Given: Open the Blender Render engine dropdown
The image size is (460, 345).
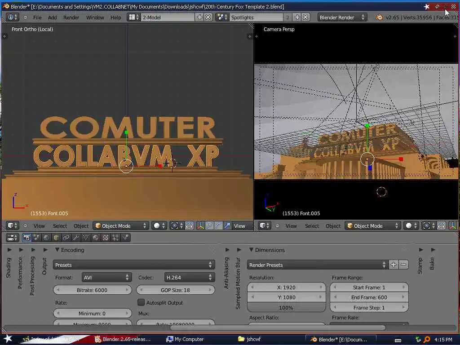Looking at the screenshot, I should pos(342,18).
